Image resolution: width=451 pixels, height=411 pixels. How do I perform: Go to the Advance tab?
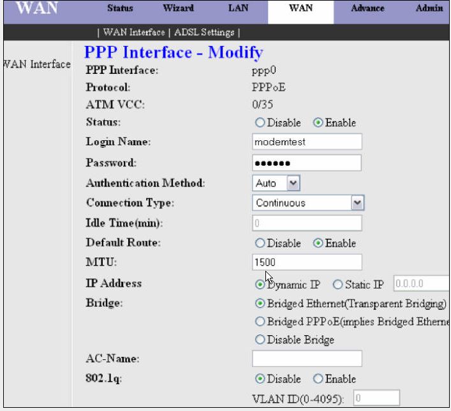(x=367, y=8)
